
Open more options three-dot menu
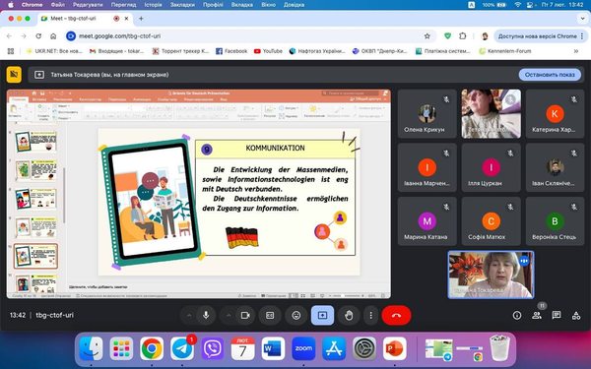pos(371,315)
